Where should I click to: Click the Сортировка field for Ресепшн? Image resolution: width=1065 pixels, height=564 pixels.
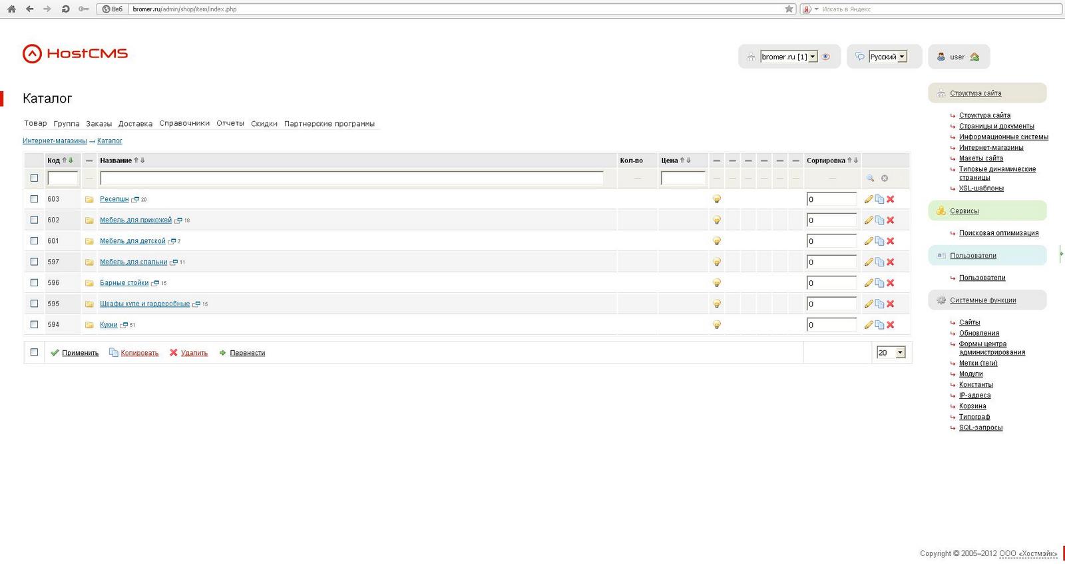(x=831, y=199)
